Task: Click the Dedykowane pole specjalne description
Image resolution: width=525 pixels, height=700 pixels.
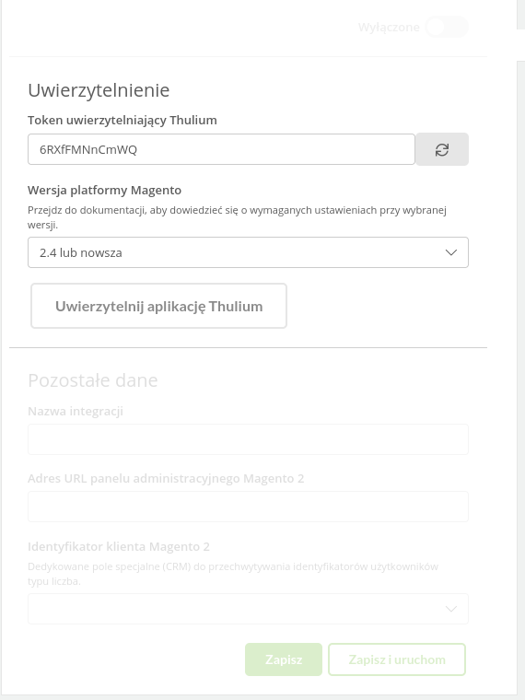Action: (233, 574)
